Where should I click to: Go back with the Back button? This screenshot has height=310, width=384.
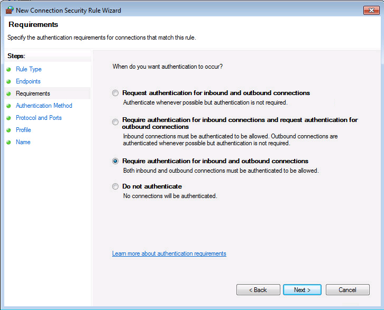click(258, 290)
